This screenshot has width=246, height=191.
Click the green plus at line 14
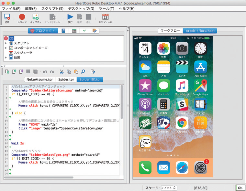coord(10,136)
